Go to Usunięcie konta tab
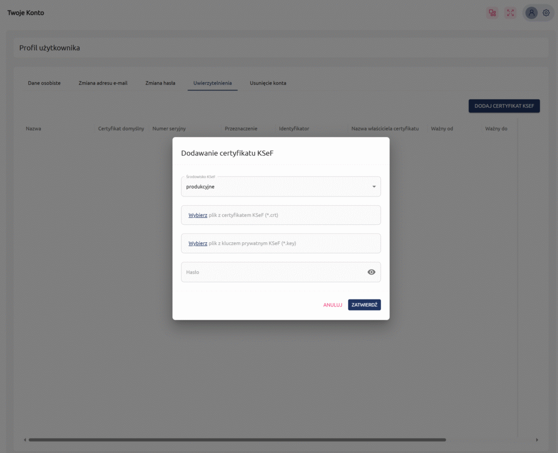Screen dimensions: 558x453 (268, 83)
